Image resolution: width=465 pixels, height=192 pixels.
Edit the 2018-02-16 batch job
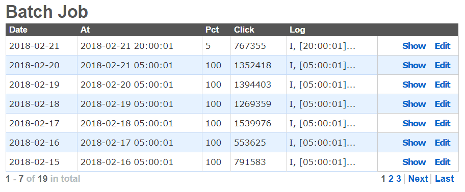[443, 143]
